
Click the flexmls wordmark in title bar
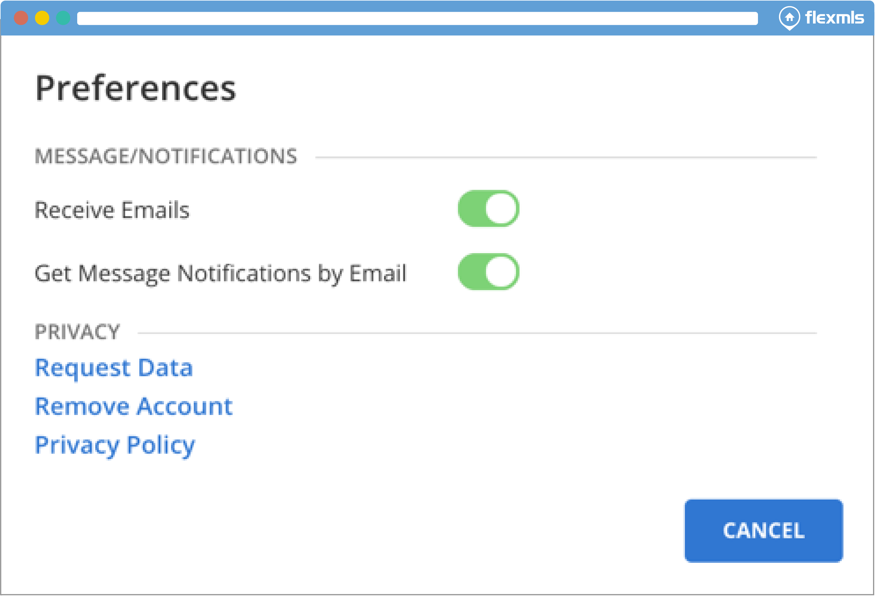click(835, 18)
